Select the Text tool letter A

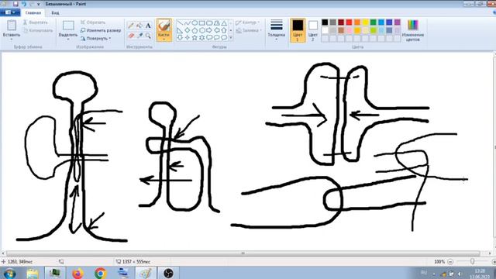pos(148,26)
